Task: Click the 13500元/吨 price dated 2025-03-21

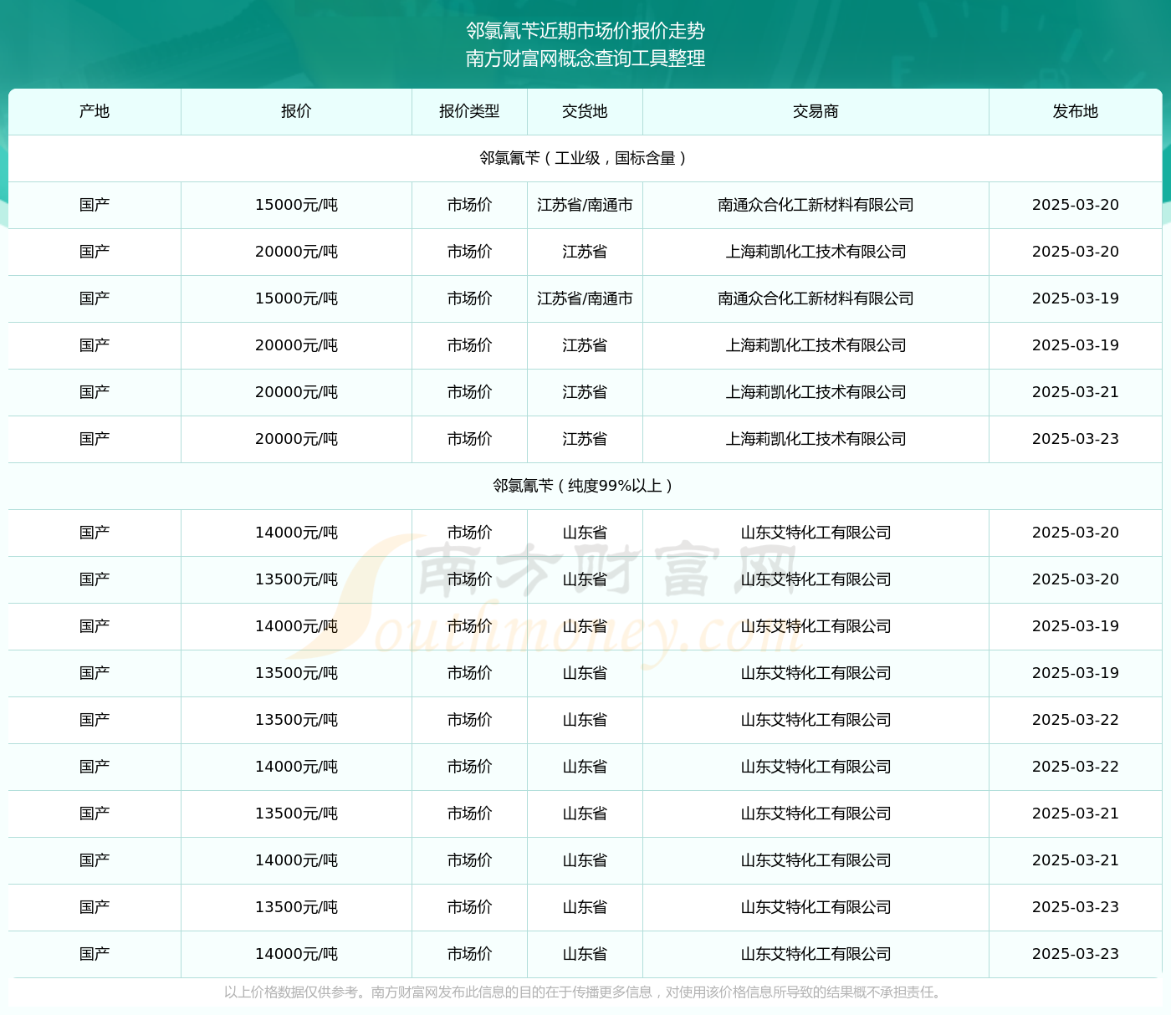Action: (x=296, y=814)
